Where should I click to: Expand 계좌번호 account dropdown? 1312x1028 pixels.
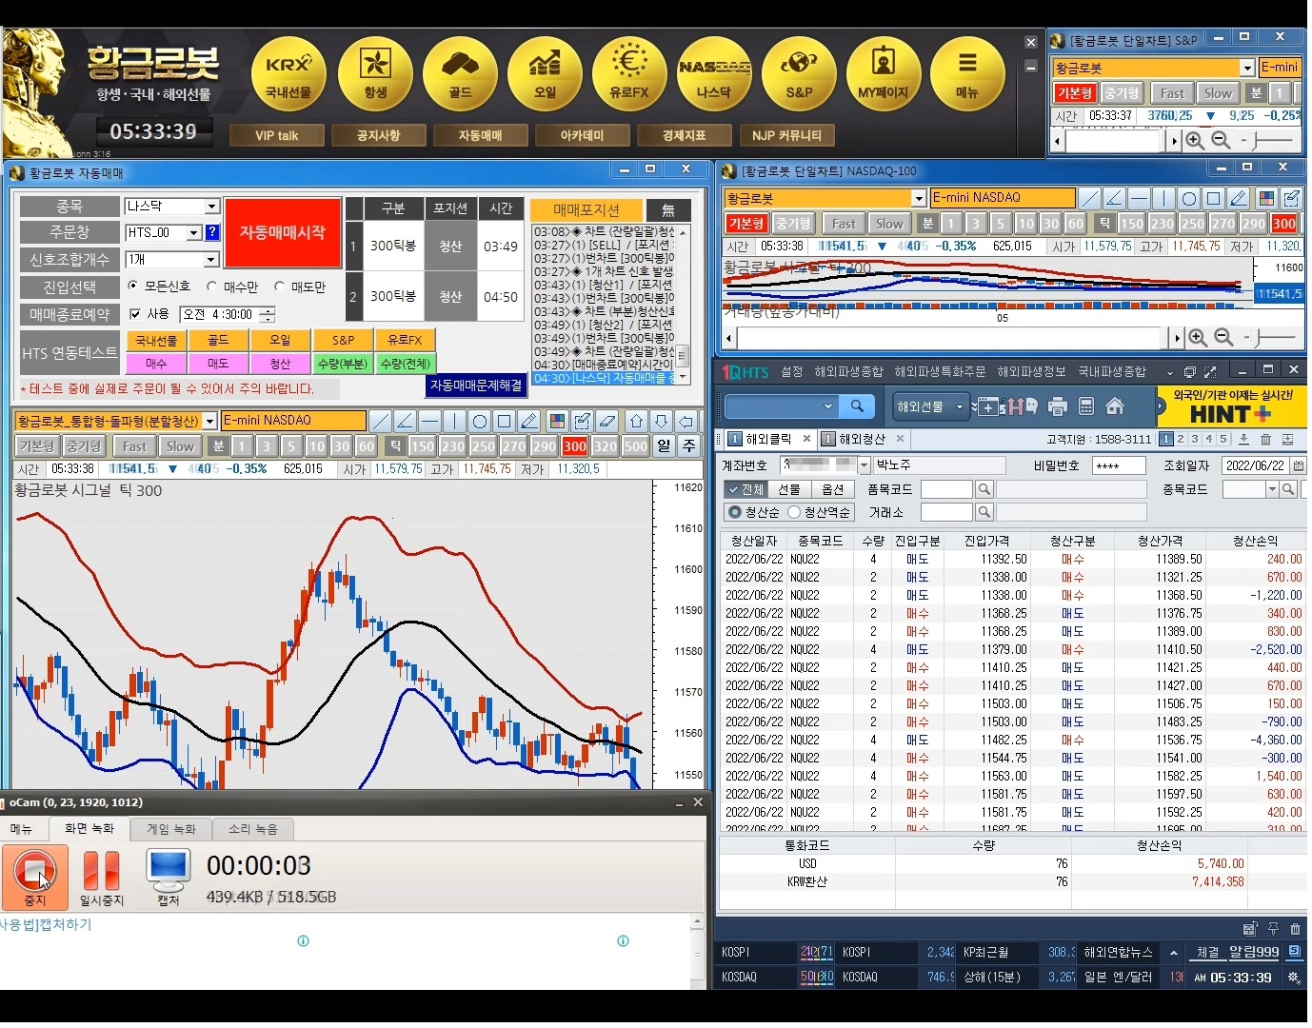[865, 465]
